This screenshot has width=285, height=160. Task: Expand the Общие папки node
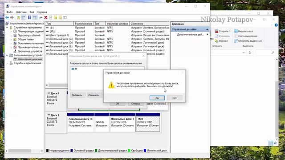point(11,40)
